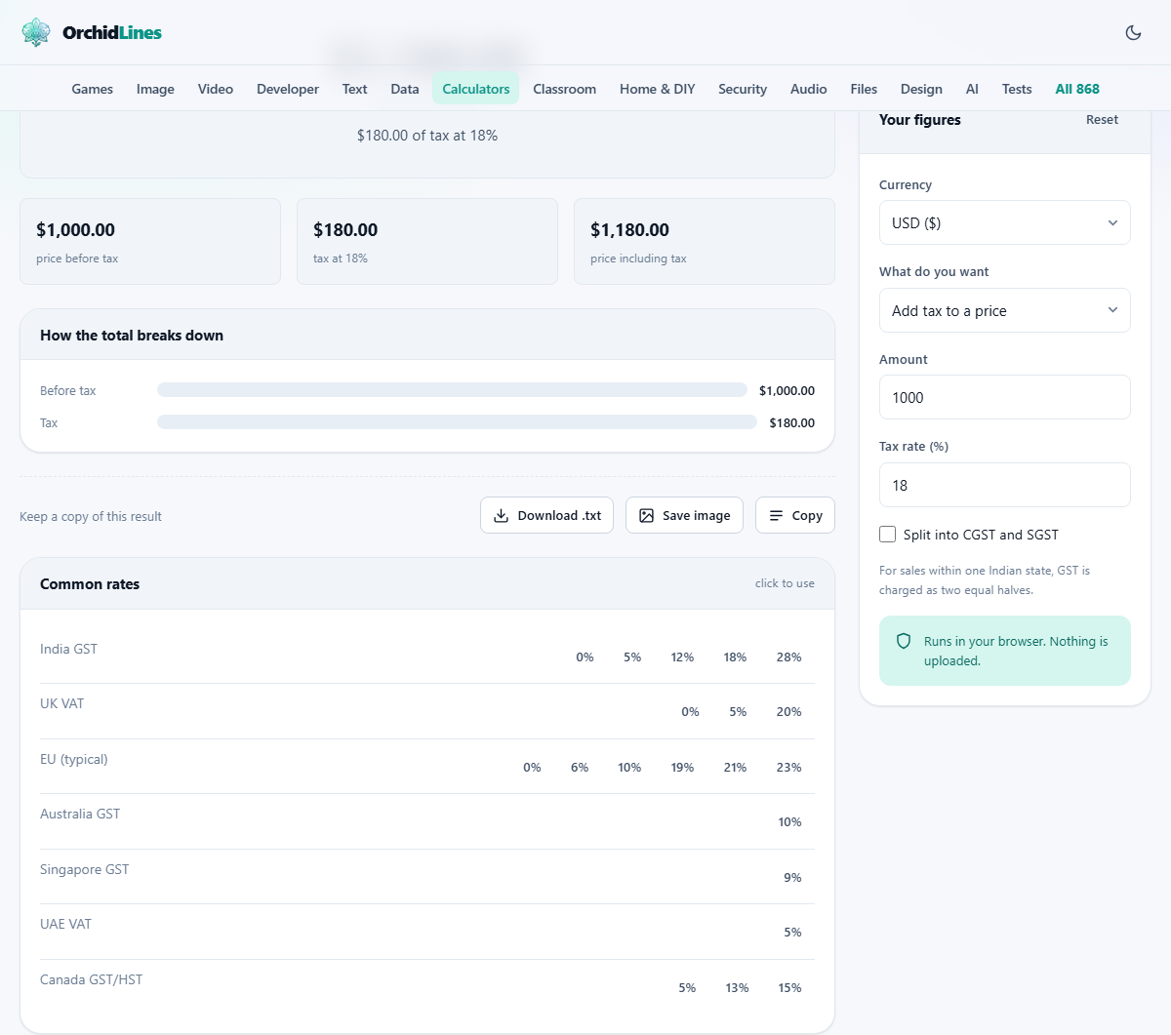Image resolution: width=1171 pixels, height=1035 pixels.
Task: Select India GST 28% rate
Action: click(788, 657)
